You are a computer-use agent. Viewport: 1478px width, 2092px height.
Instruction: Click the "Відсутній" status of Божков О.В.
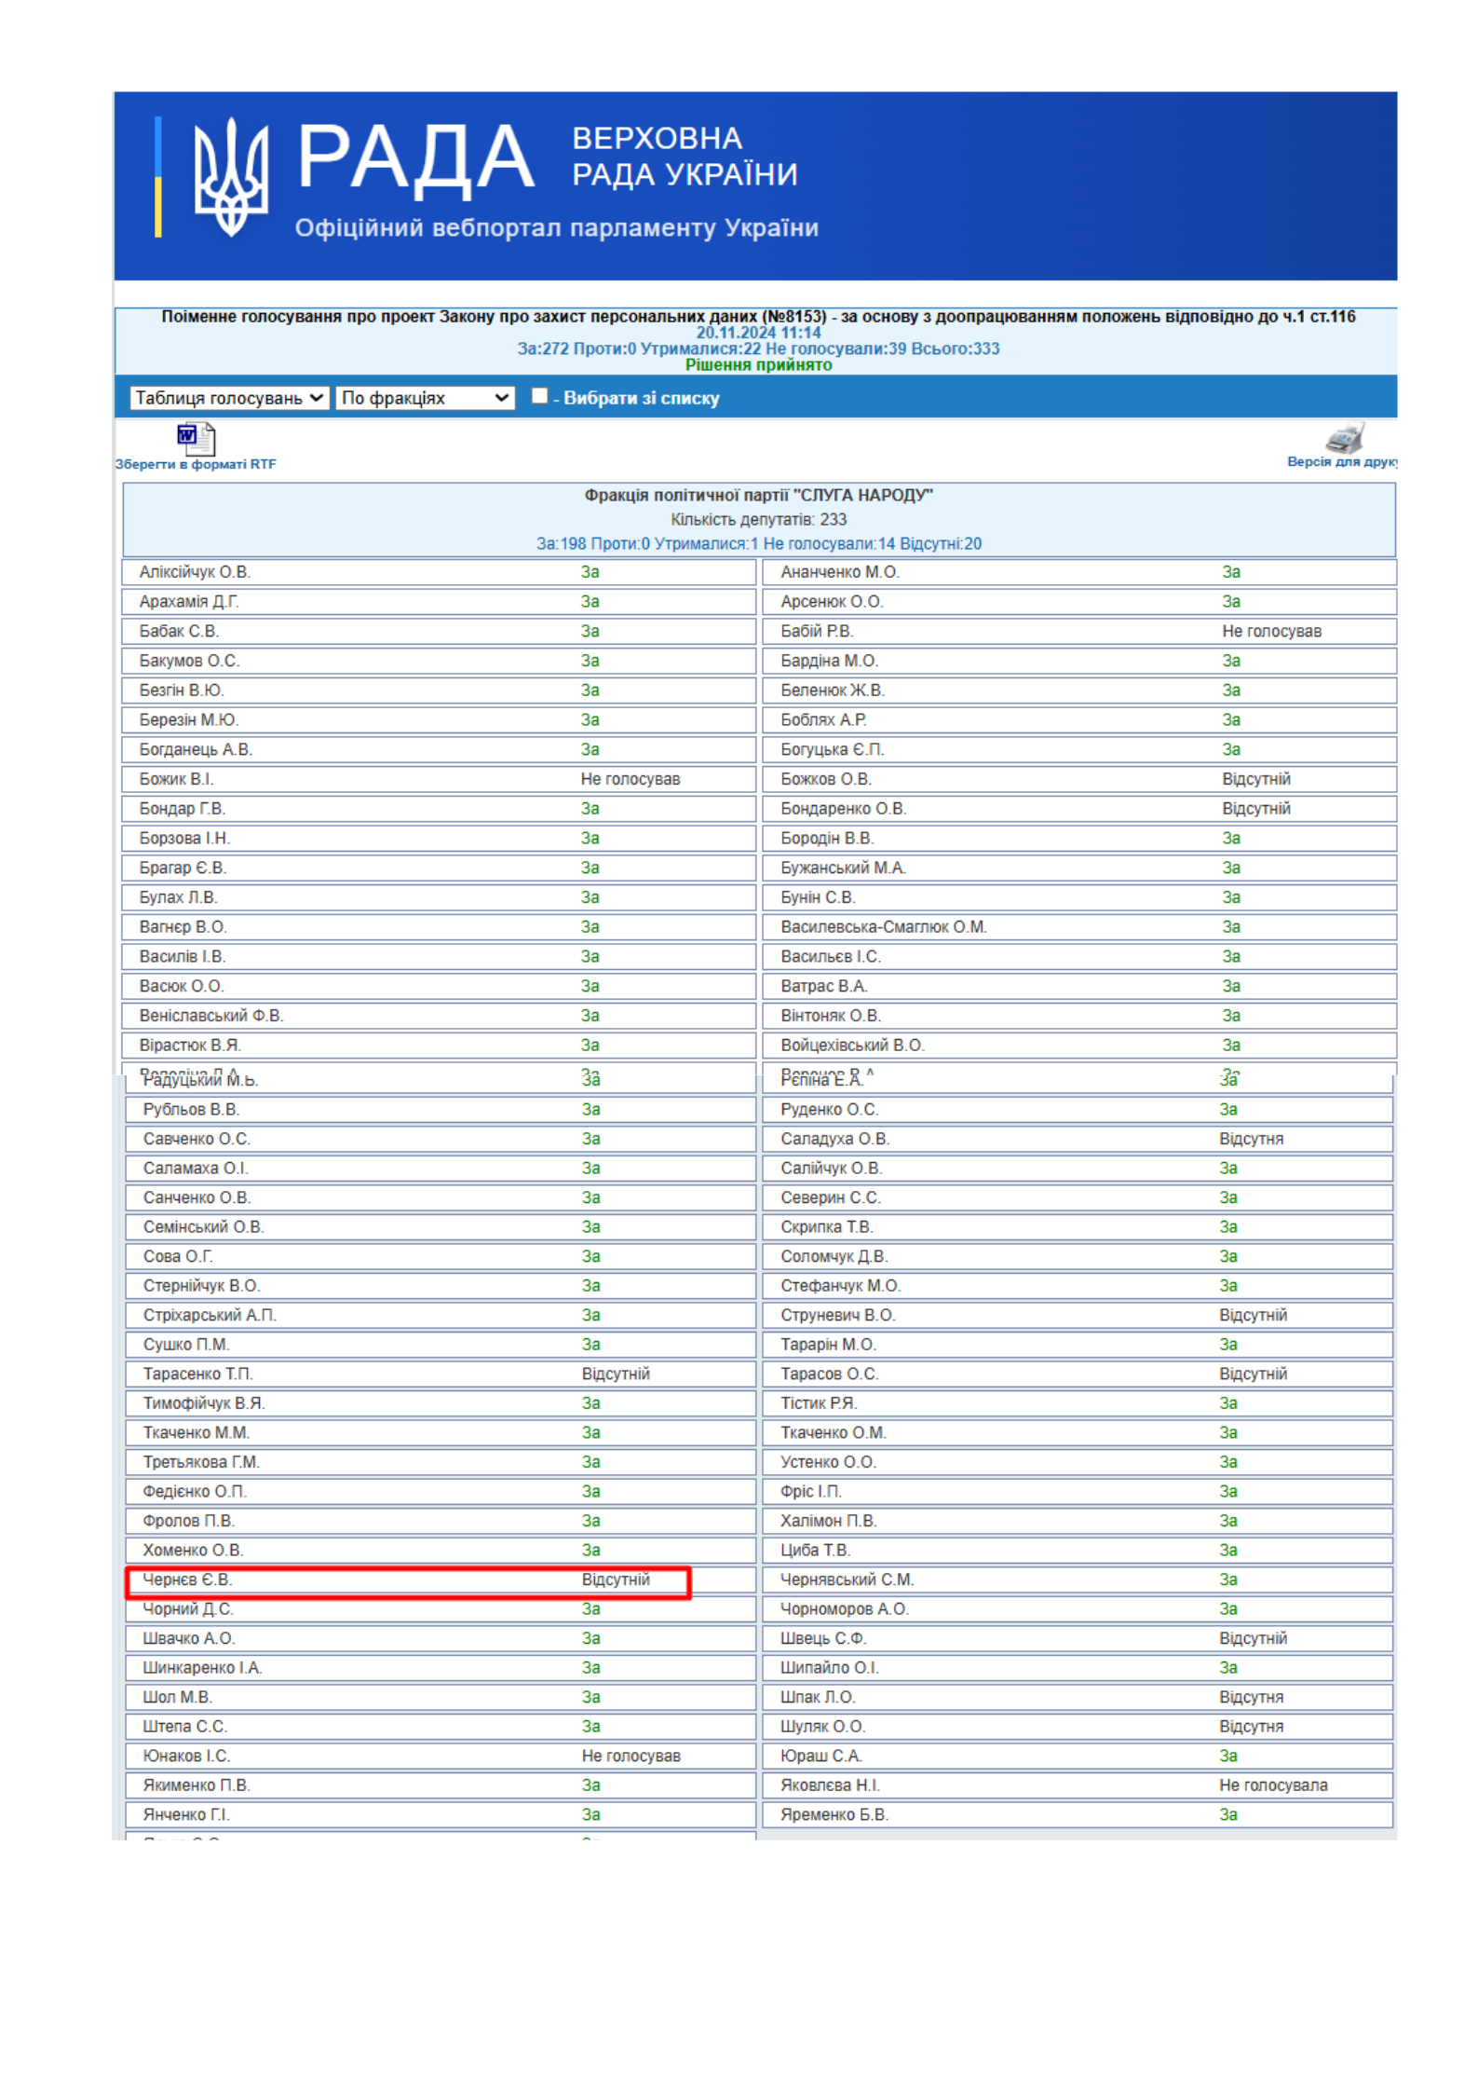point(1255,779)
